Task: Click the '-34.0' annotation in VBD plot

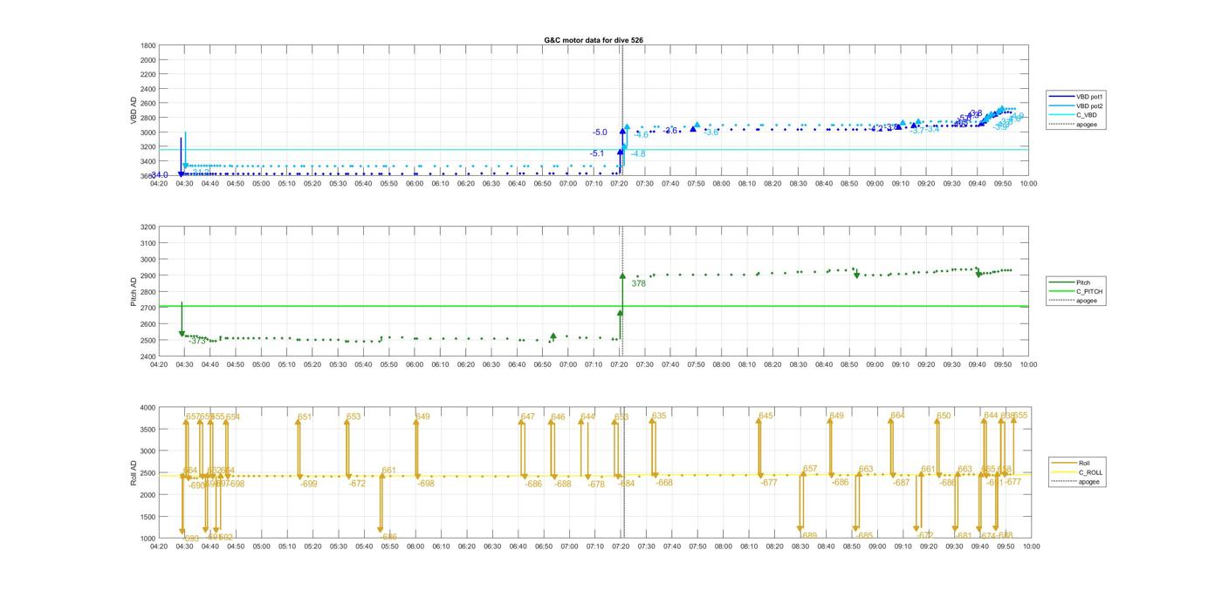Action: (159, 175)
